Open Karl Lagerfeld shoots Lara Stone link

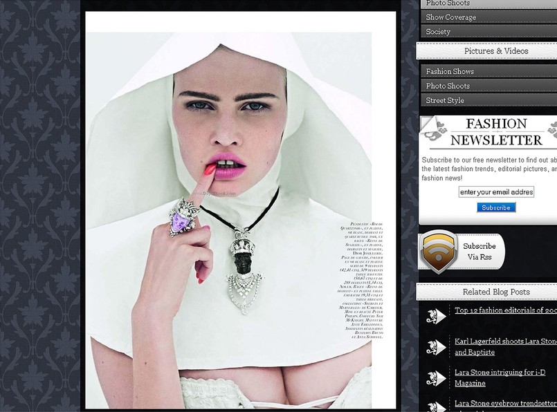tap(506, 347)
